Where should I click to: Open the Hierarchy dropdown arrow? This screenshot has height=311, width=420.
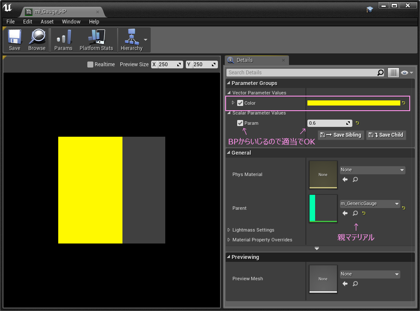(x=146, y=40)
